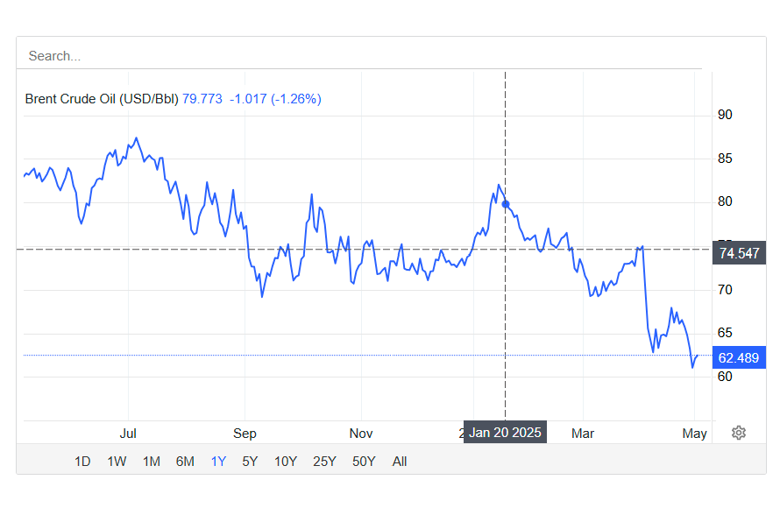This screenshot has width=780, height=508.
Task: Click the 85 price axis label
Action: pyautogui.click(x=725, y=159)
